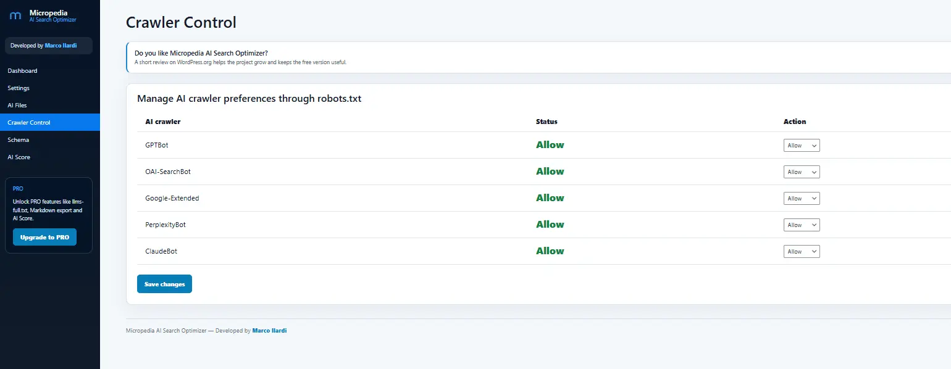Open the ClaudeBot action dropdown
Image resolution: width=951 pixels, height=369 pixels.
[x=802, y=252]
